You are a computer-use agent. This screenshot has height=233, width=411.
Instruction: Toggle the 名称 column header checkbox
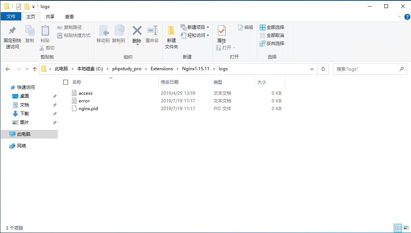coord(66,82)
